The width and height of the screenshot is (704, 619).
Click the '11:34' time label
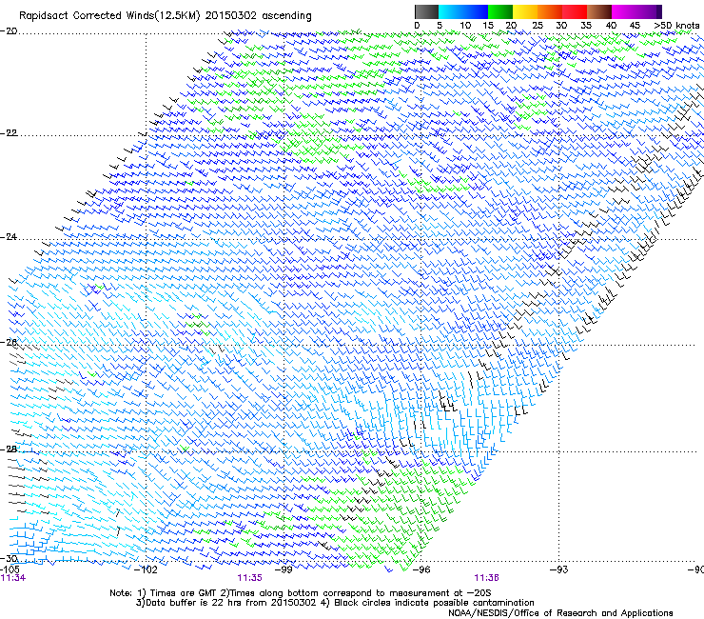[x=13, y=578]
